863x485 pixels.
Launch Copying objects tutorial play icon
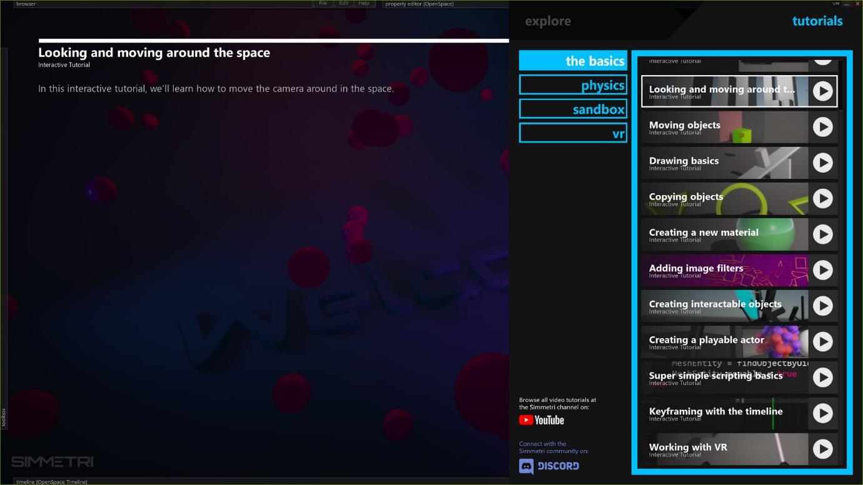coord(822,198)
